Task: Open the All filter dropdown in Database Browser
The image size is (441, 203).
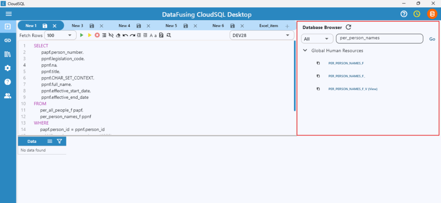Action: [x=317, y=39]
